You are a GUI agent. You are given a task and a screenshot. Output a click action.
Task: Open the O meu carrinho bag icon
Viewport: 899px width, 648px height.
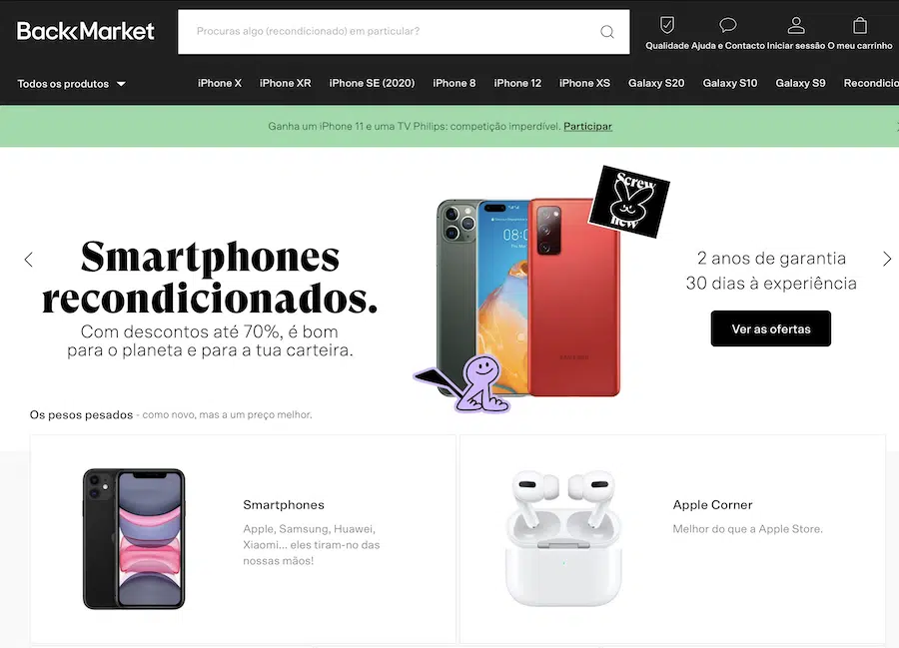[859, 25]
